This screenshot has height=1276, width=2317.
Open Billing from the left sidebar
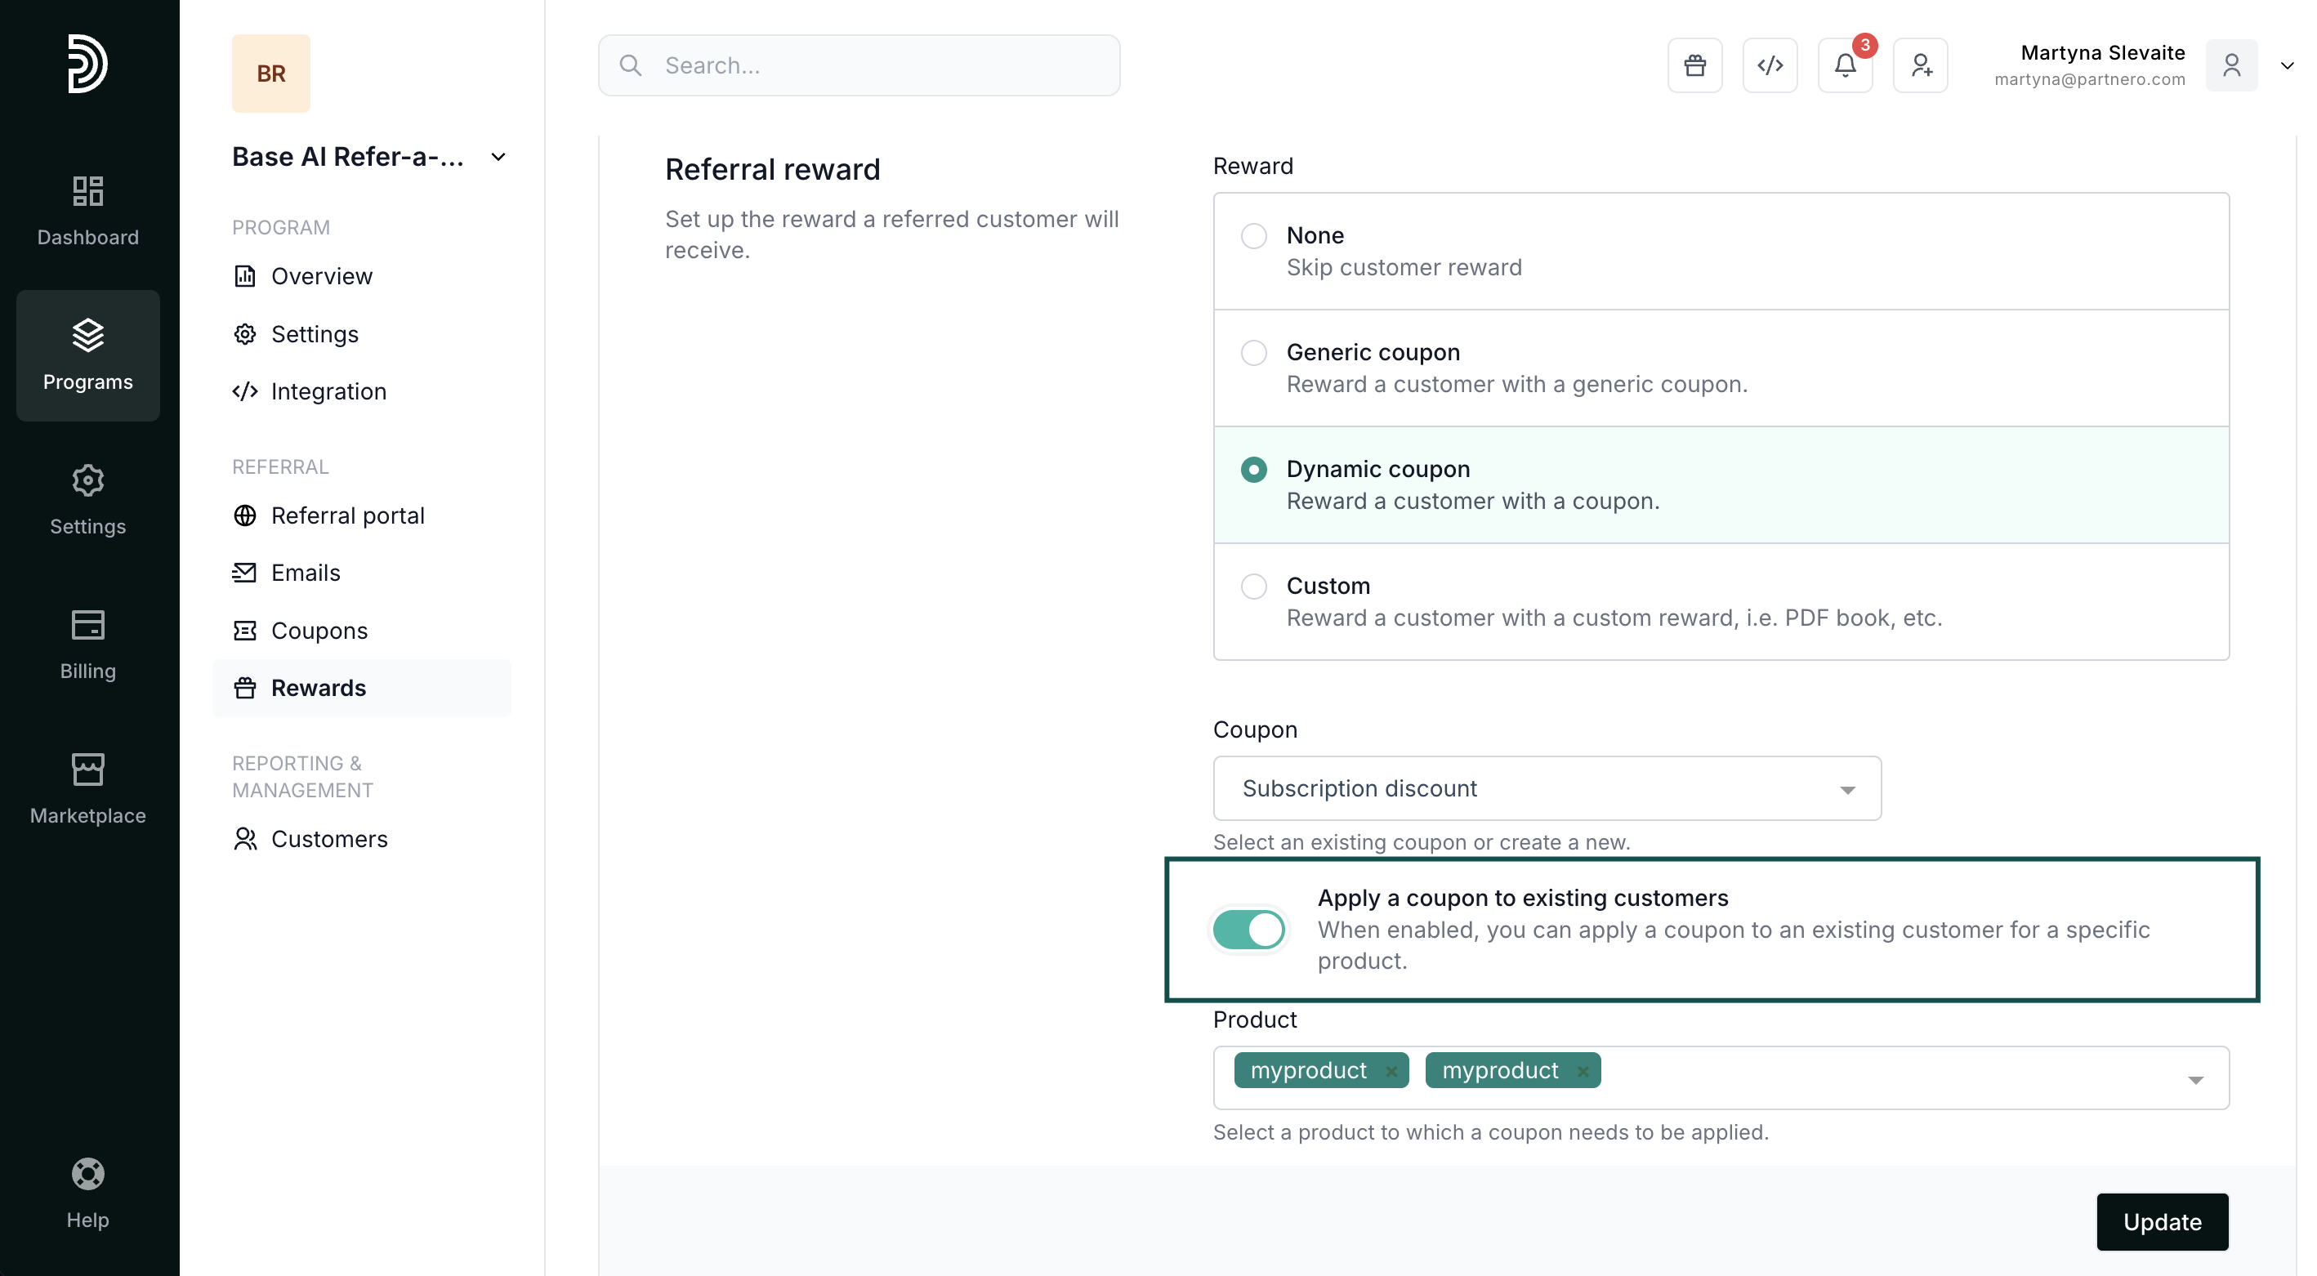[x=88, y=644]
